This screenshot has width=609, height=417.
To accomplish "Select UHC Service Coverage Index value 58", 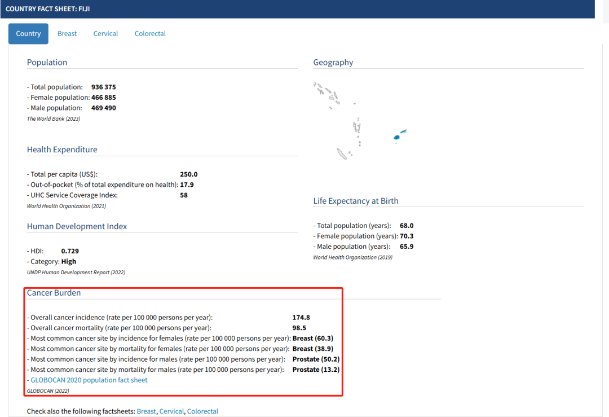I will pyautogui.click(x=184, y=195).
